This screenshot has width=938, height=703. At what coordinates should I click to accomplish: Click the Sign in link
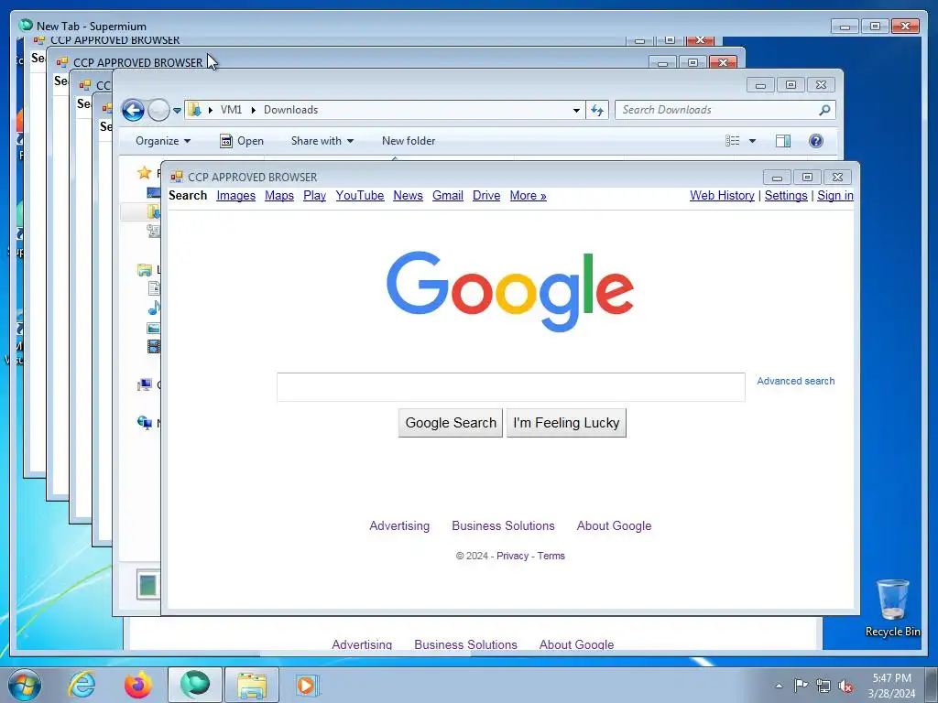[835, 196]
